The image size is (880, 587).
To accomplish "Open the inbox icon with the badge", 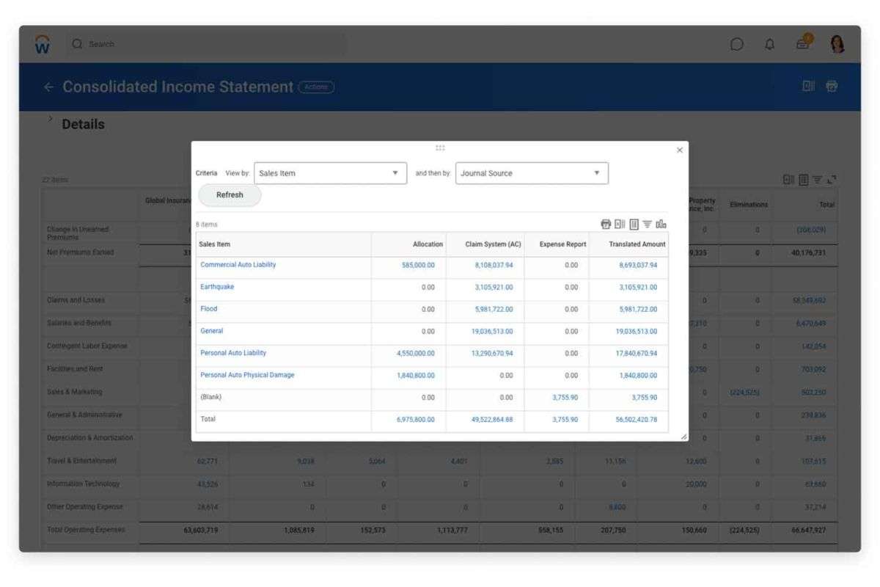I will click(x=802, y=44).
